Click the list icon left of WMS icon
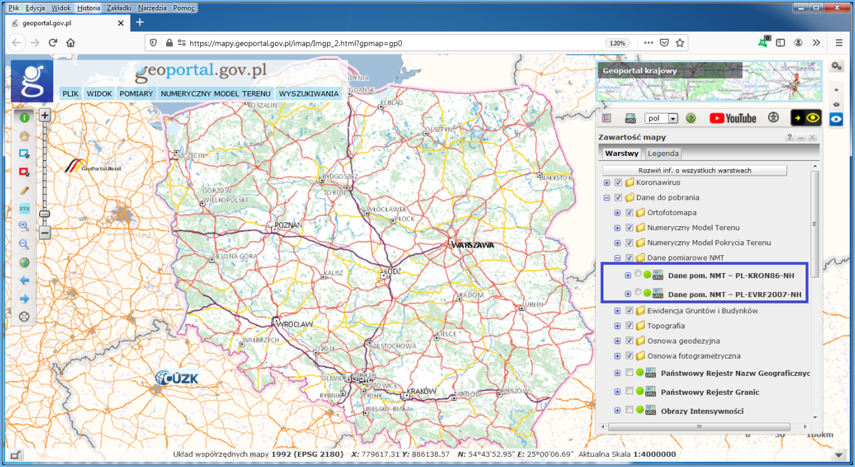The width and height of the screenshot is (855, 467). click(x=607, y=118)
